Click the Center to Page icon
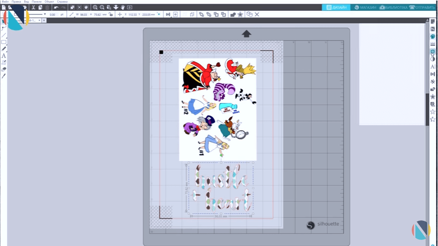The image size is (438, 246). [175, 14]
